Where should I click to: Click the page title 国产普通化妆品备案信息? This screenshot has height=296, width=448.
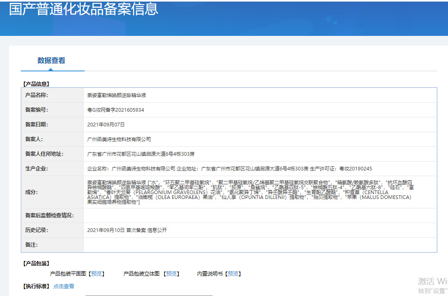click(84, 10)
